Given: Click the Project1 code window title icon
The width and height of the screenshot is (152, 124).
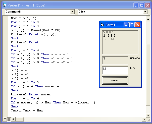Looking at the screenshot, I should (5, 5).
